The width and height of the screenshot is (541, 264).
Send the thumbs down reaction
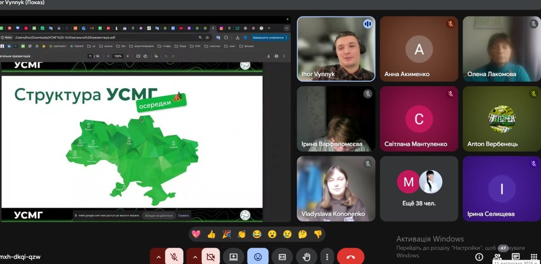tap(318, 234)
